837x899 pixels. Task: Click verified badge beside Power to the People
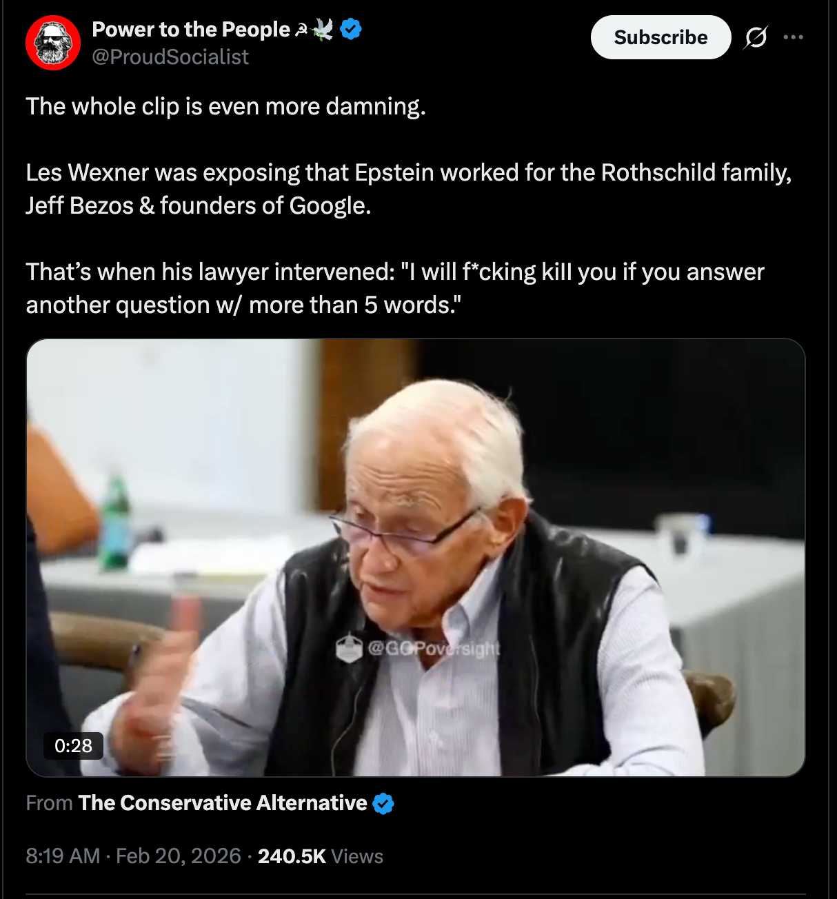point(352,29)
